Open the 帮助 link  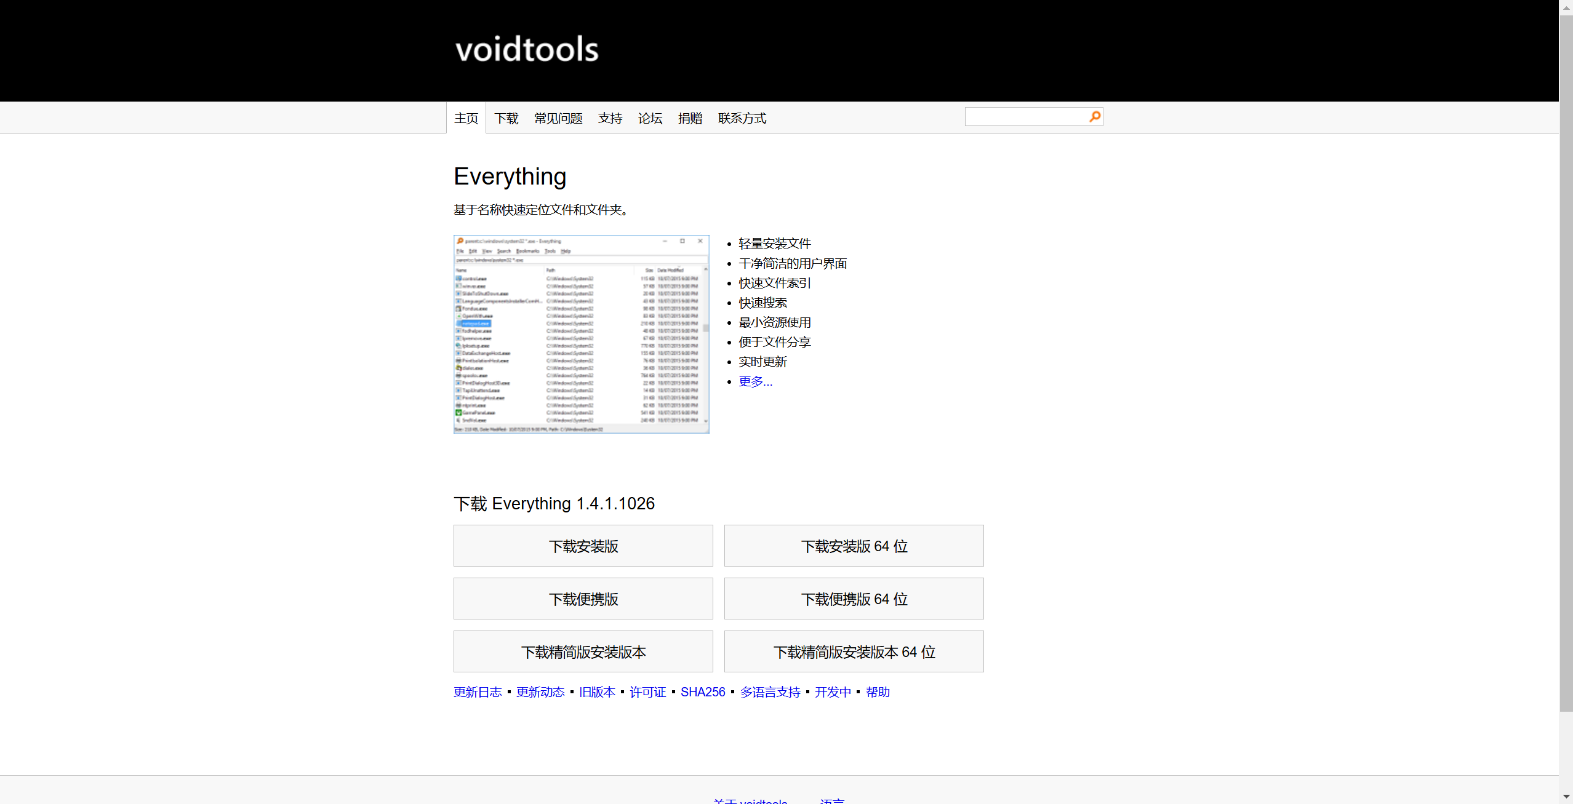878,692
